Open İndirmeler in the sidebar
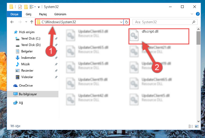The image size is (205, 138). (x=28, y=58)
